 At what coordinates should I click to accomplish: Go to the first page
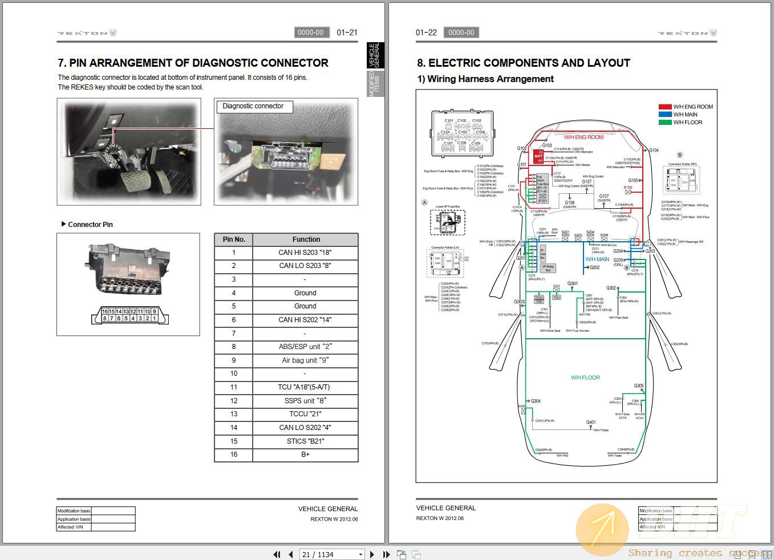point(277,554)
